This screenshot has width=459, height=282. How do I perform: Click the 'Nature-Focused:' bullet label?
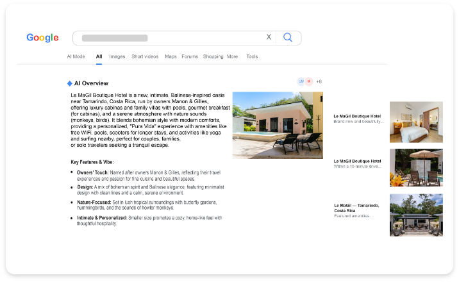pyautogui.click(x=94, y=202)
